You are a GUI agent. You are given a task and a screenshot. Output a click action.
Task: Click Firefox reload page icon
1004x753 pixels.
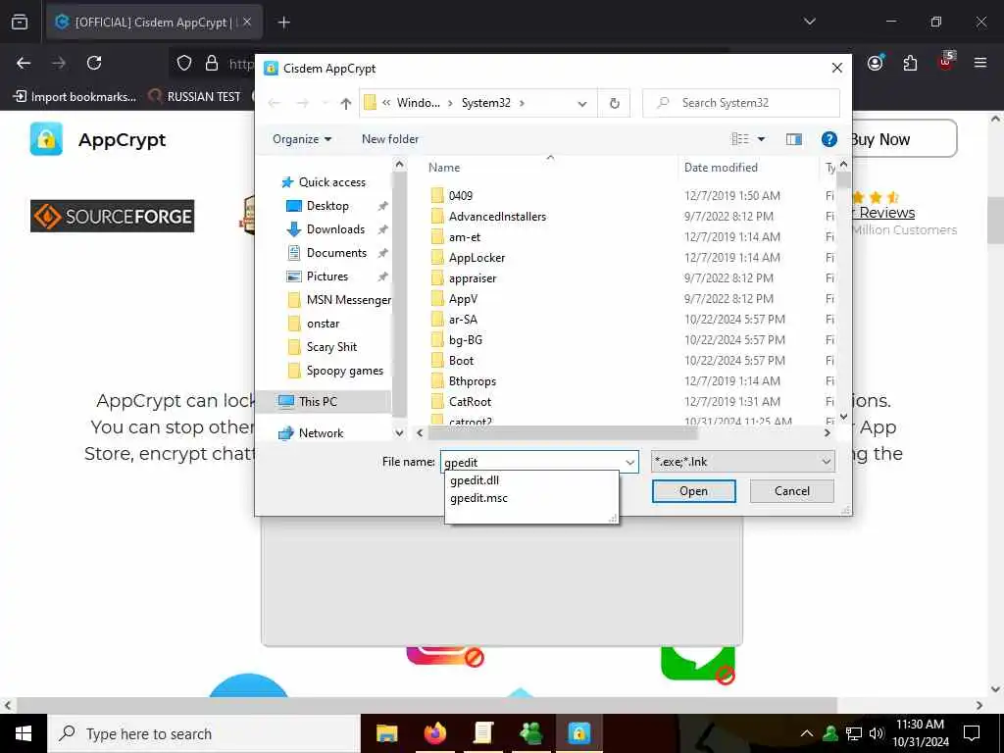click(x=94, y=63)
